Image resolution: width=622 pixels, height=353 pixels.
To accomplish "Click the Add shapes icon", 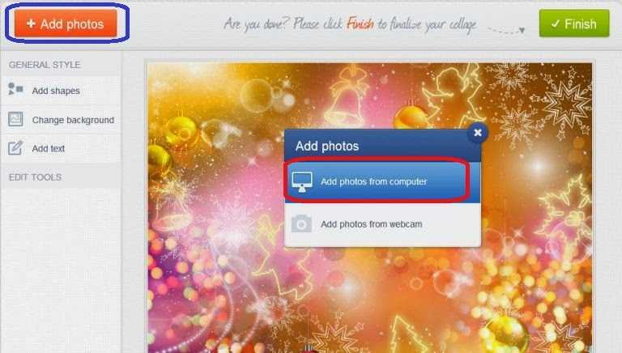I will 15,90.
